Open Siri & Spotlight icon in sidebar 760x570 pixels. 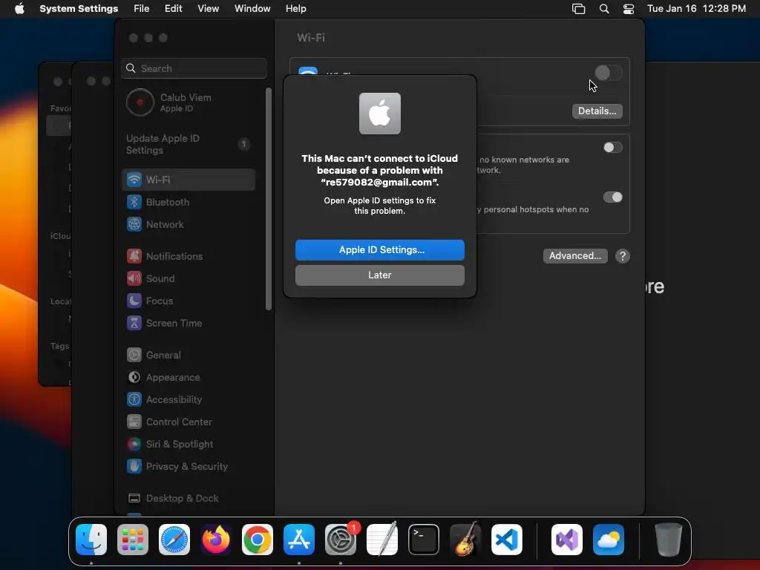coord(134,444)
